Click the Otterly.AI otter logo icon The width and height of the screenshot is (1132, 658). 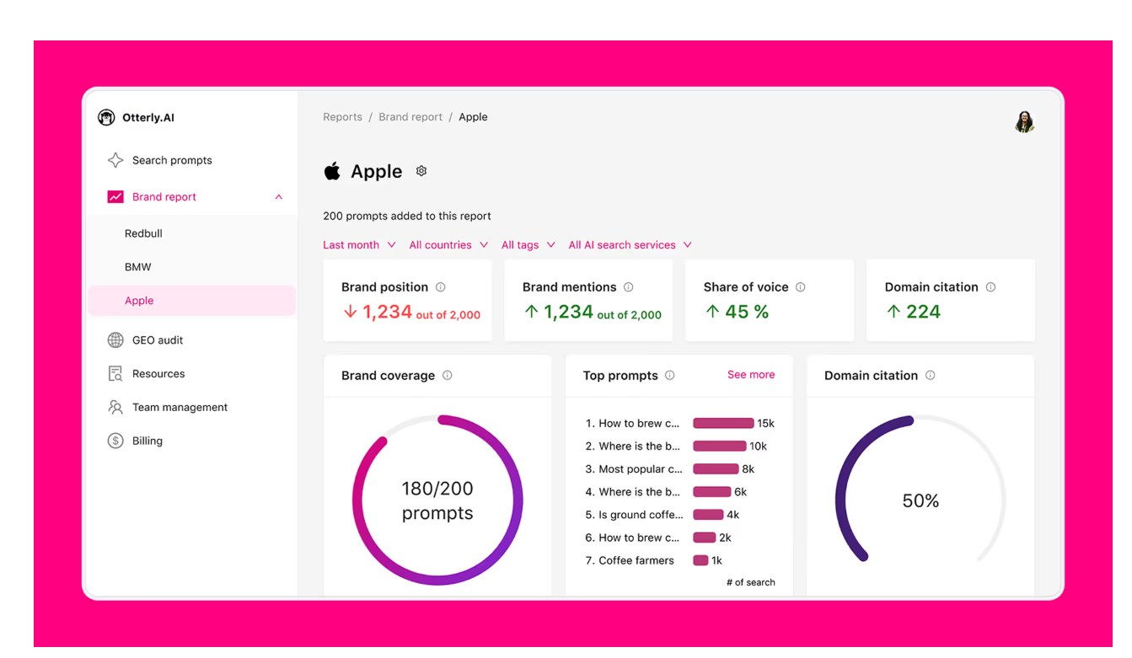point(106,118)
